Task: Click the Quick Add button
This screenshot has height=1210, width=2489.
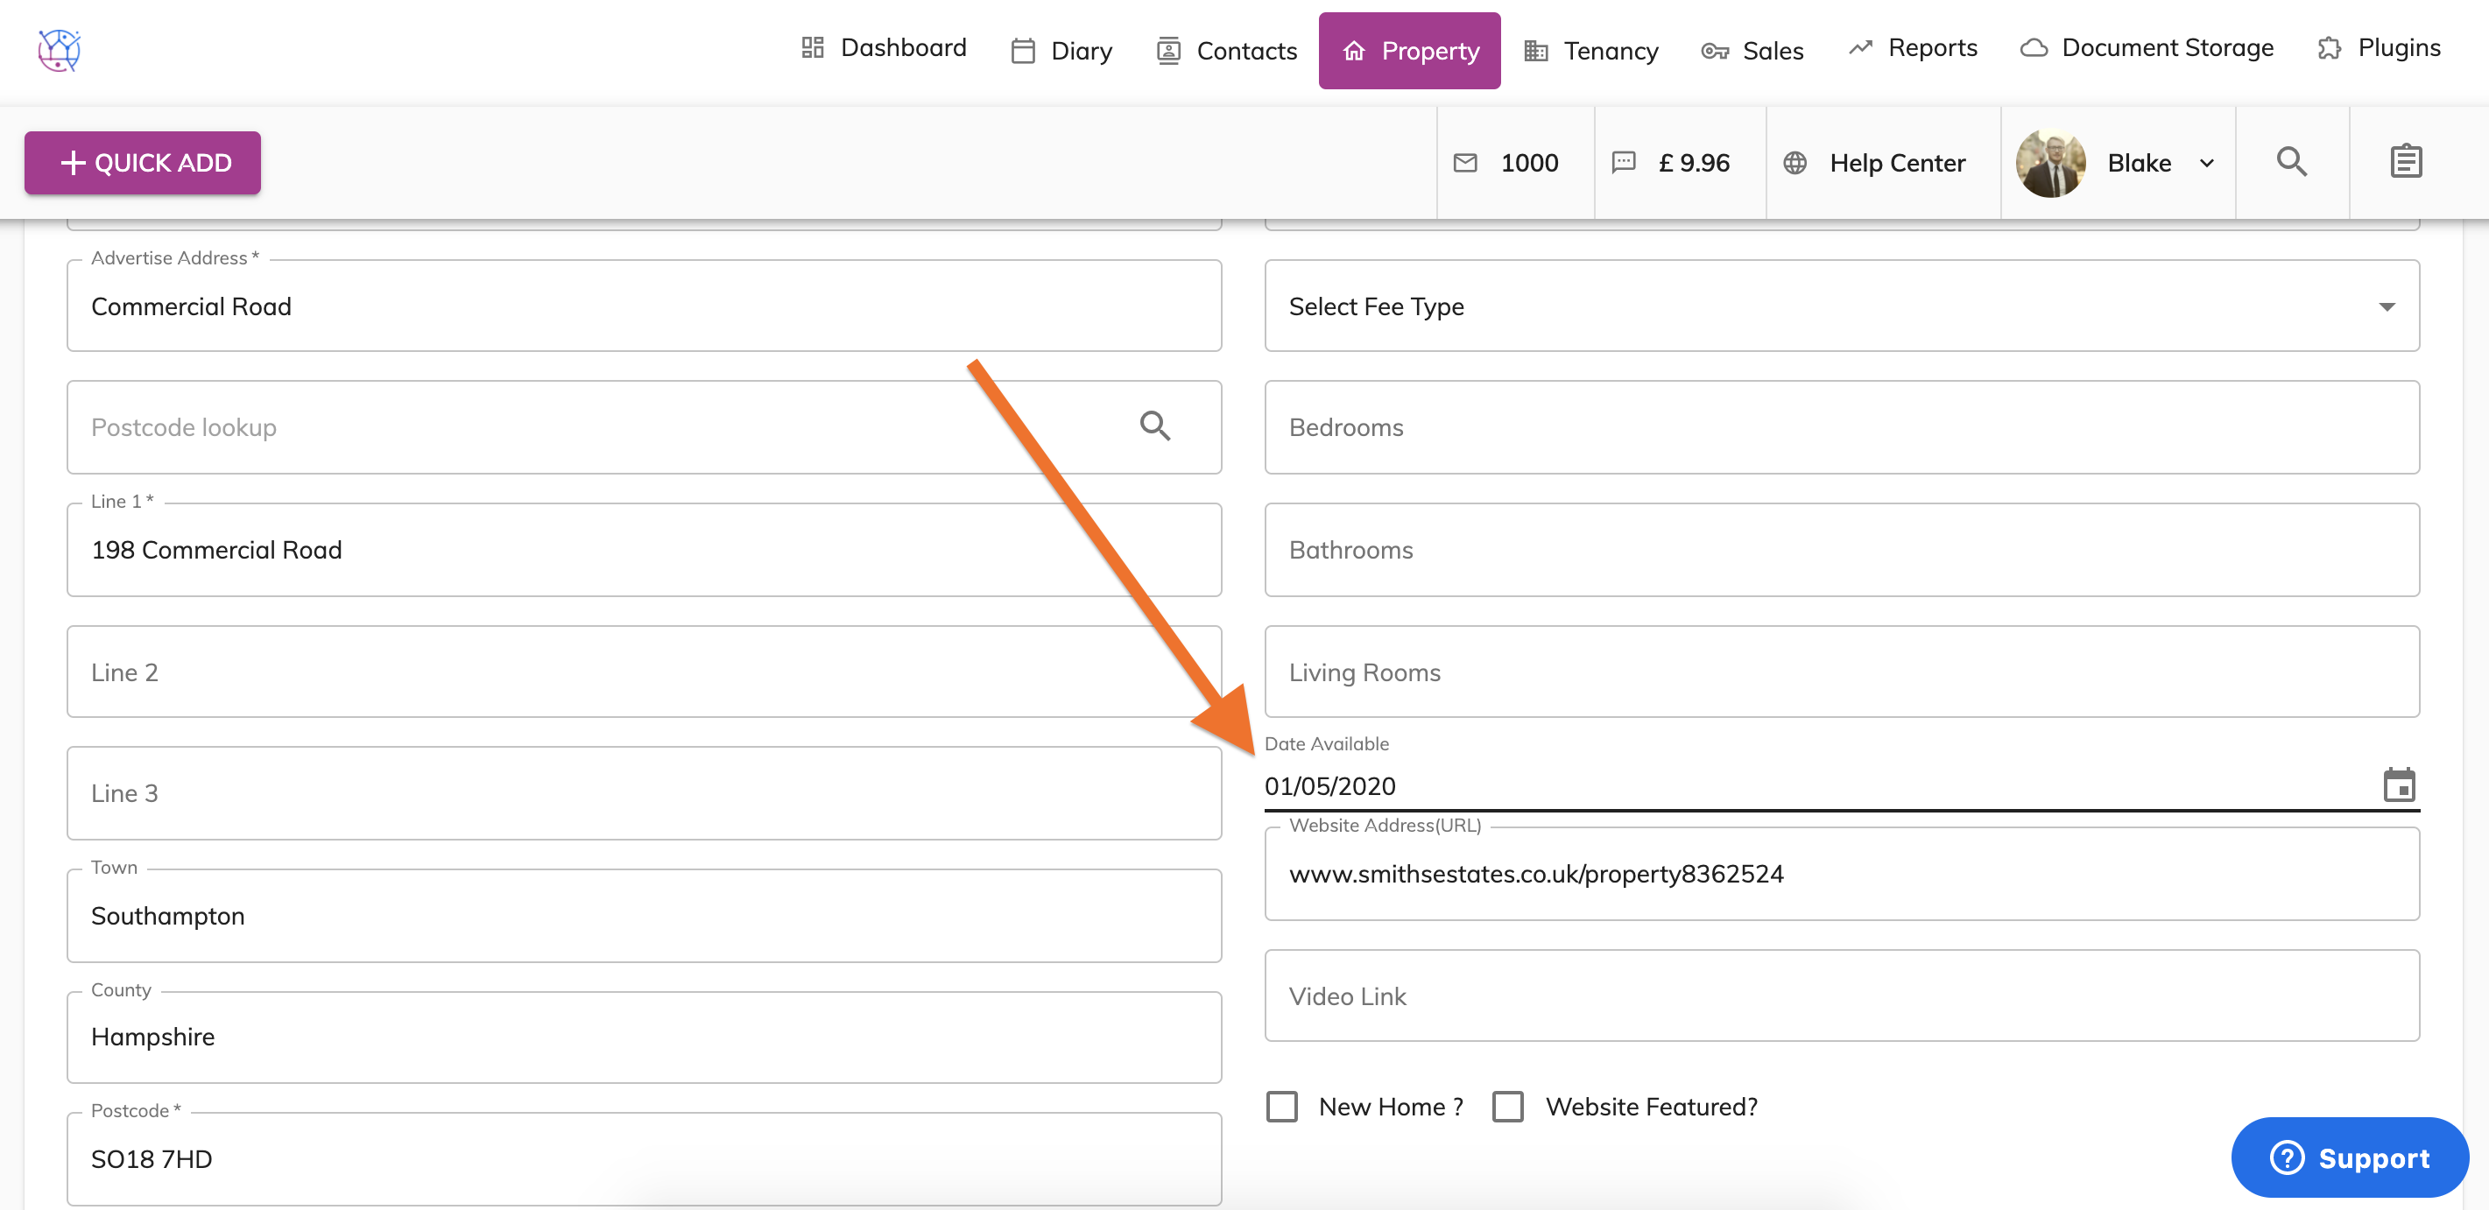Action: click(142, 162)
